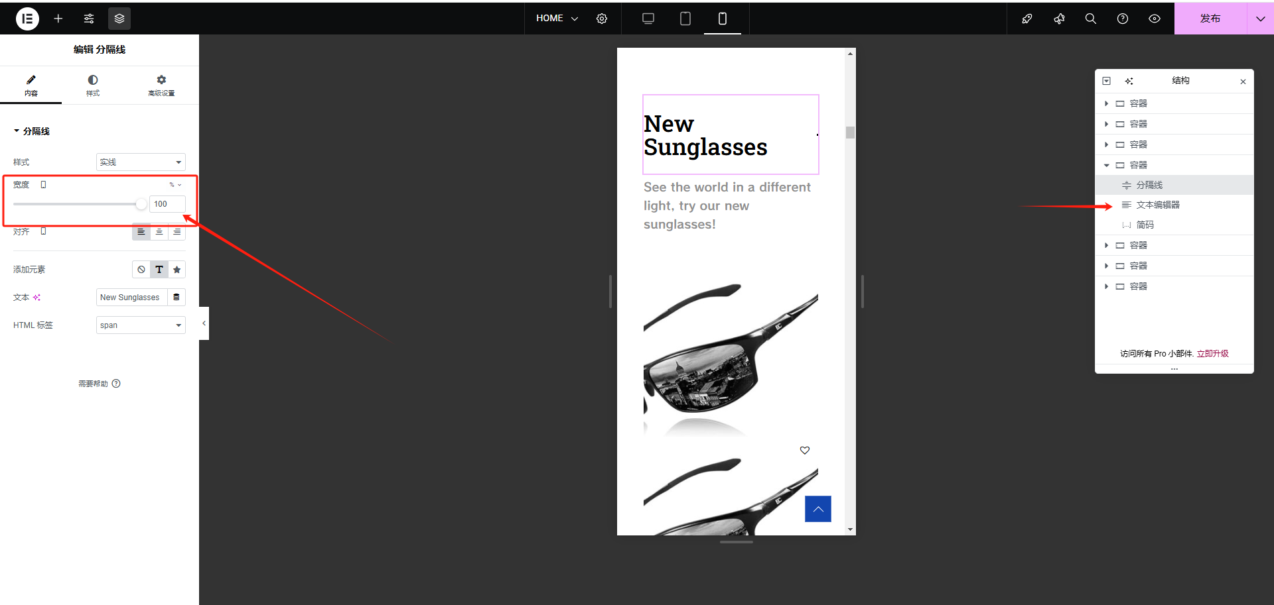Expand the first 容器 in structure panel
The height and width of the screenshot is (605, 1274).
[1106, 103]
